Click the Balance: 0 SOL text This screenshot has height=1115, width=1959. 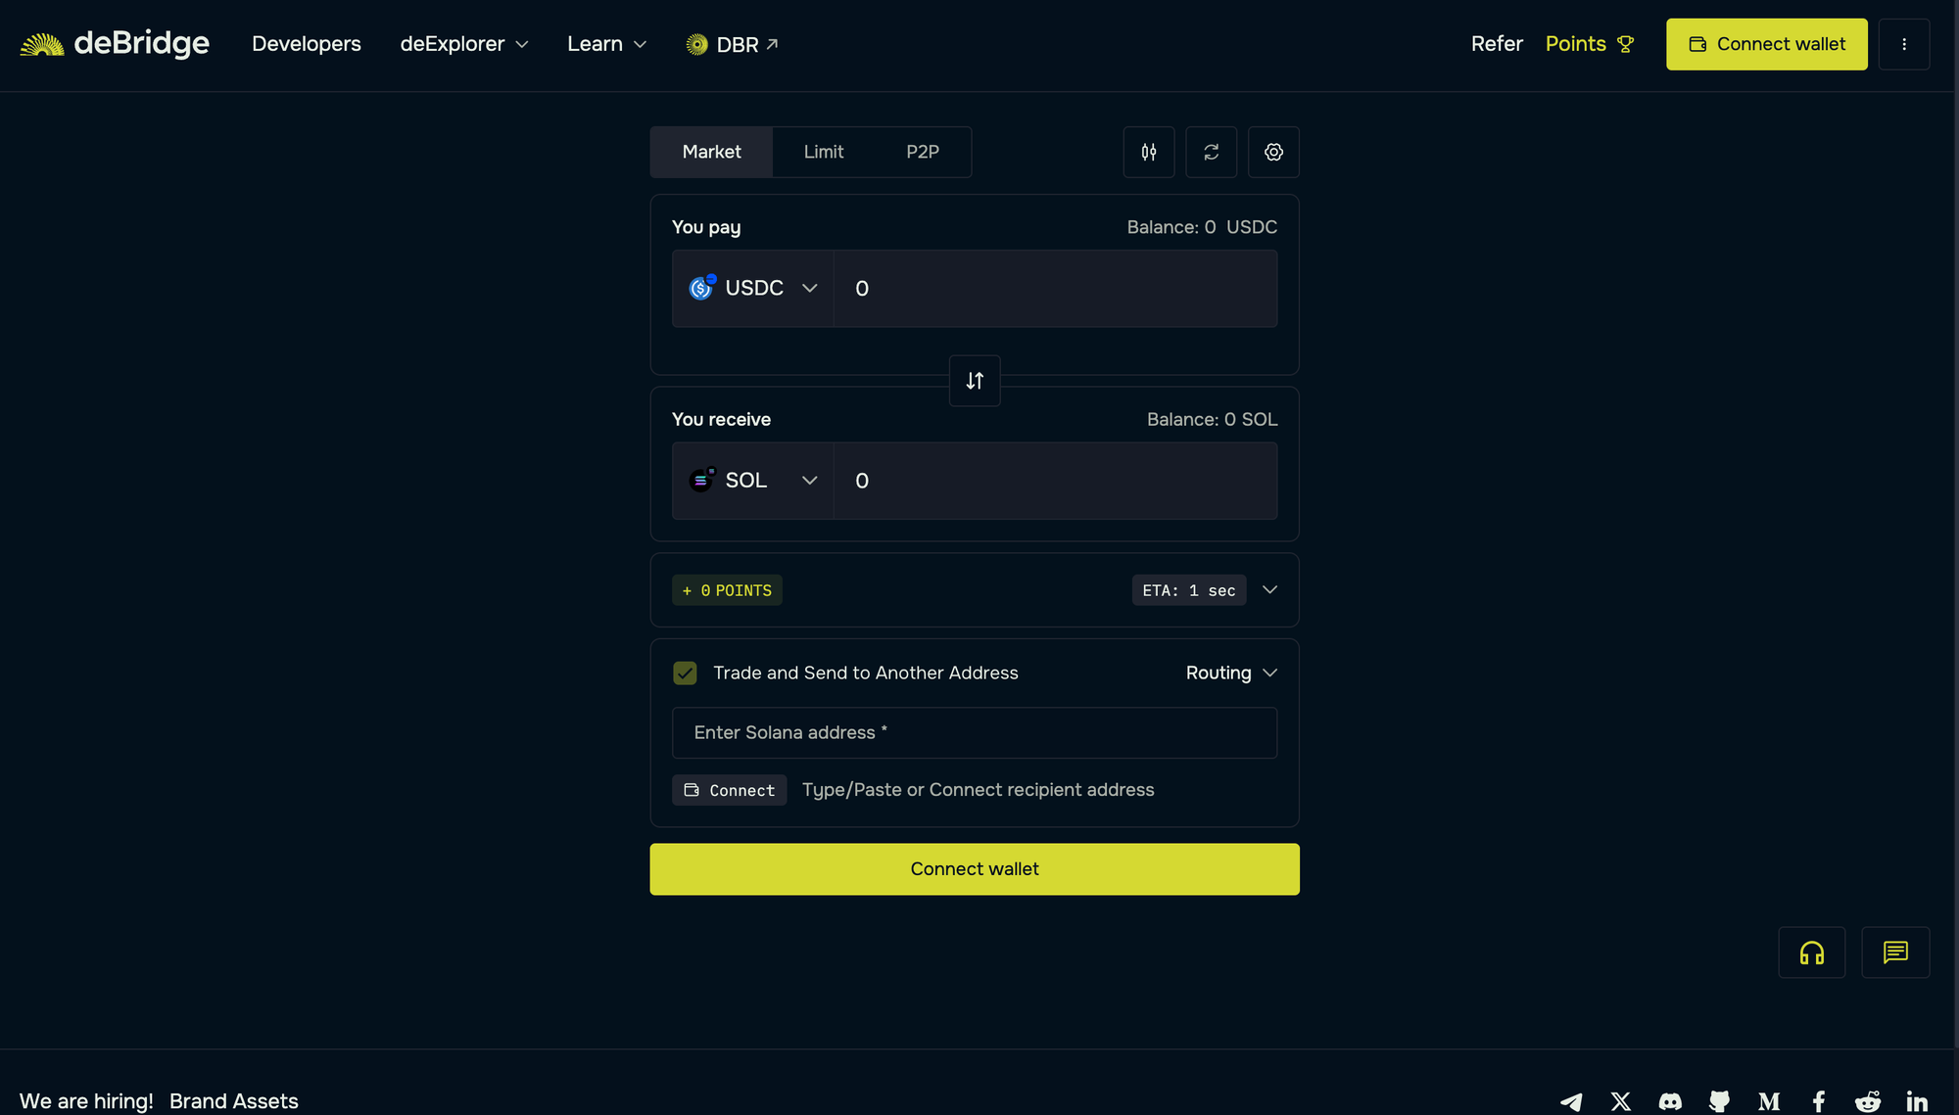[1212, 419]
